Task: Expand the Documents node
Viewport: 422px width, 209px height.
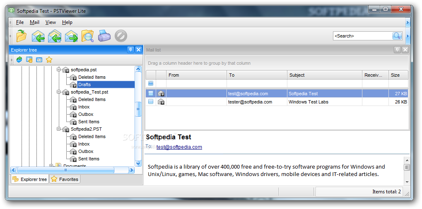Action: 51,166
